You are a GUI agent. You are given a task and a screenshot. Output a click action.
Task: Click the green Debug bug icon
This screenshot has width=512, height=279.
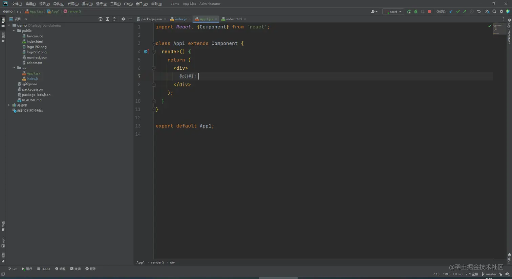click(415, 11)
